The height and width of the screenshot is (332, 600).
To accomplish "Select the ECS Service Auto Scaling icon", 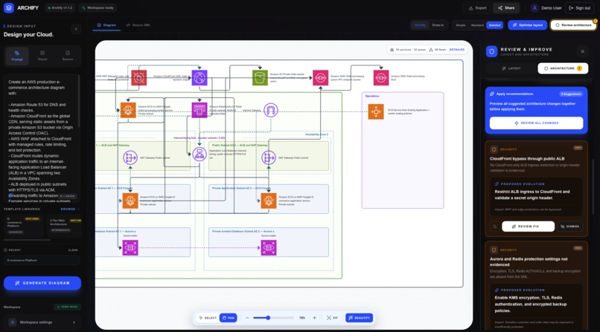I will click(376, 112).
